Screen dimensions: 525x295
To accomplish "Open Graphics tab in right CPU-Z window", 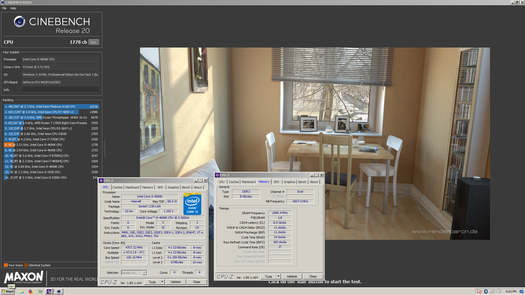I will click(x=289, y=182).
